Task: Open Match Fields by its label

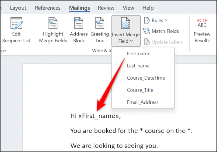Action: click(x=165, y=31)
